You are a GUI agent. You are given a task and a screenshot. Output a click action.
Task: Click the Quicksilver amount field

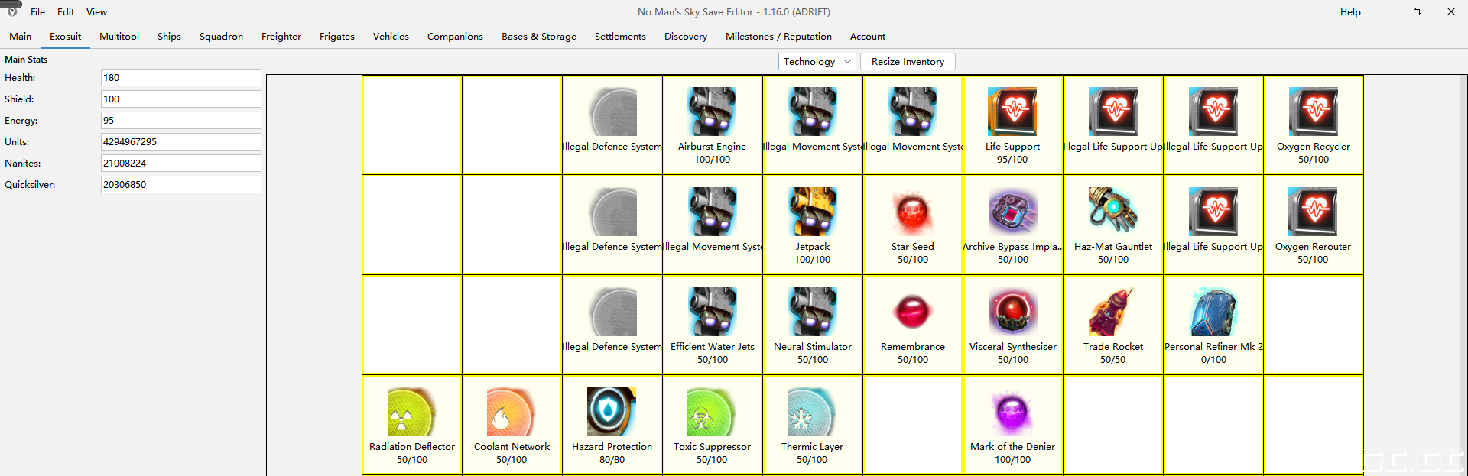pyautogui.click(x=181, y=185)
